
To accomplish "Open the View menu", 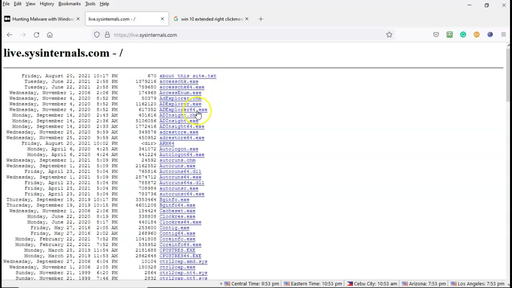I will tap(30, 4).
